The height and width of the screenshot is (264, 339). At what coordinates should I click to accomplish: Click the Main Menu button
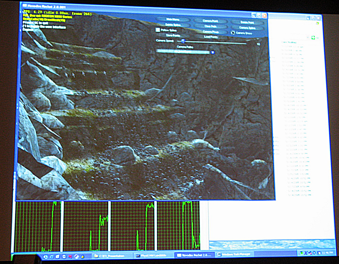172,19
